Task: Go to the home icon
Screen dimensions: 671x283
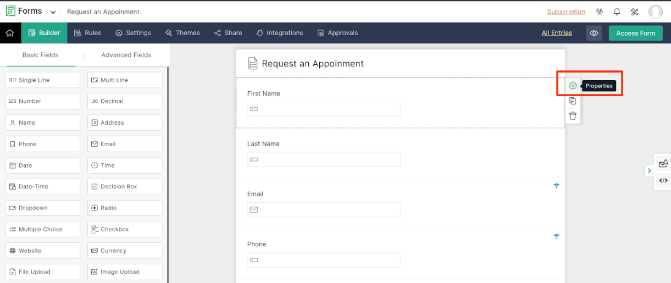Action: [x=10, y=33]
